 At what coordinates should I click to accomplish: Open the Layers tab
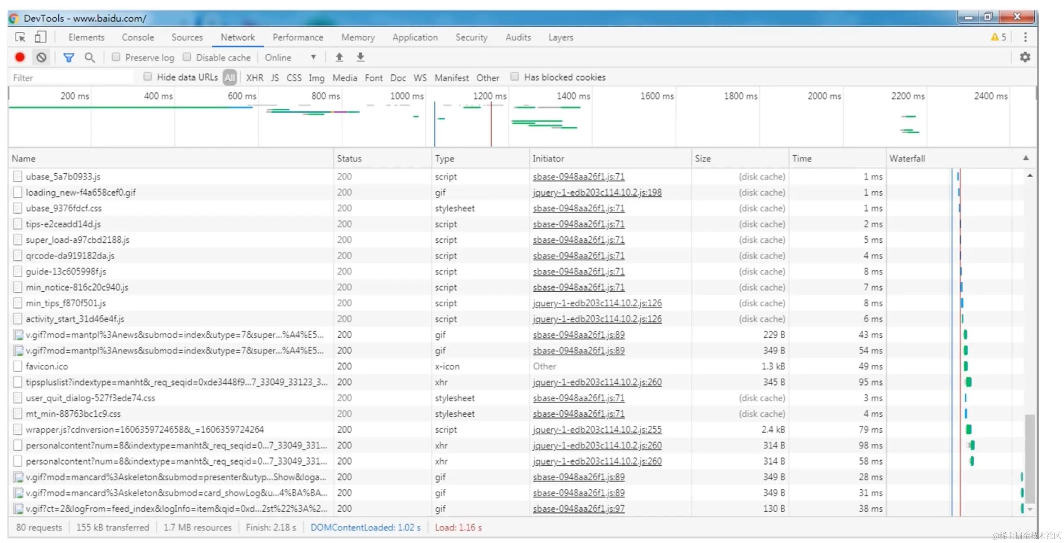click(561, 37)
